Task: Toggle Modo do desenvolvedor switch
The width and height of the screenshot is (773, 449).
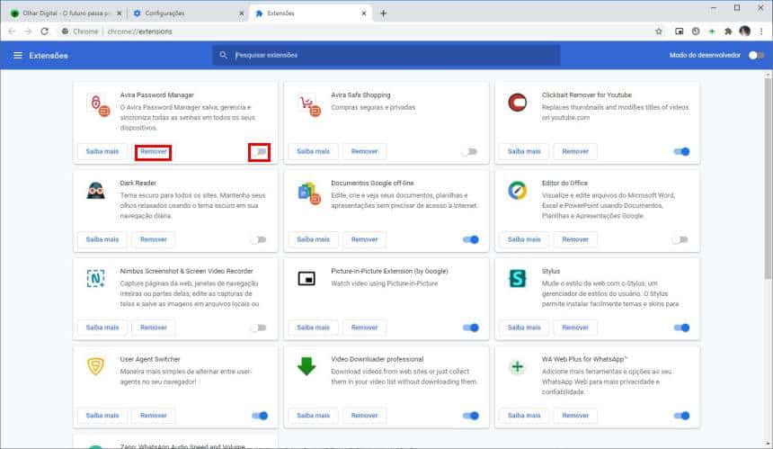Action: 756,55
